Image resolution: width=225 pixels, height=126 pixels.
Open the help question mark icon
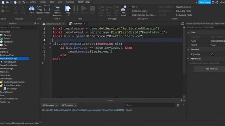(213, 2)
